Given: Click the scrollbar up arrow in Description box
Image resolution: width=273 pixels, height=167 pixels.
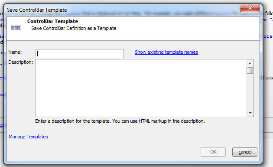Looking at the screenshot, I should [x=250, y=63].
